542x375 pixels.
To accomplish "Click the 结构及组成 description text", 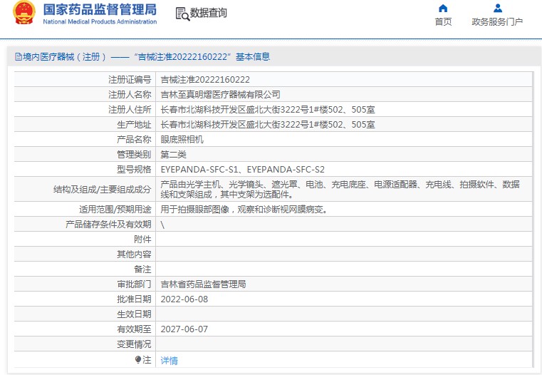I will pyautogui.click(x=340, y=189).
